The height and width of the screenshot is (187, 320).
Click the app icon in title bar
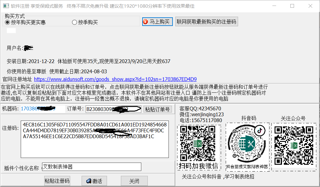click(x=5, y=6)
